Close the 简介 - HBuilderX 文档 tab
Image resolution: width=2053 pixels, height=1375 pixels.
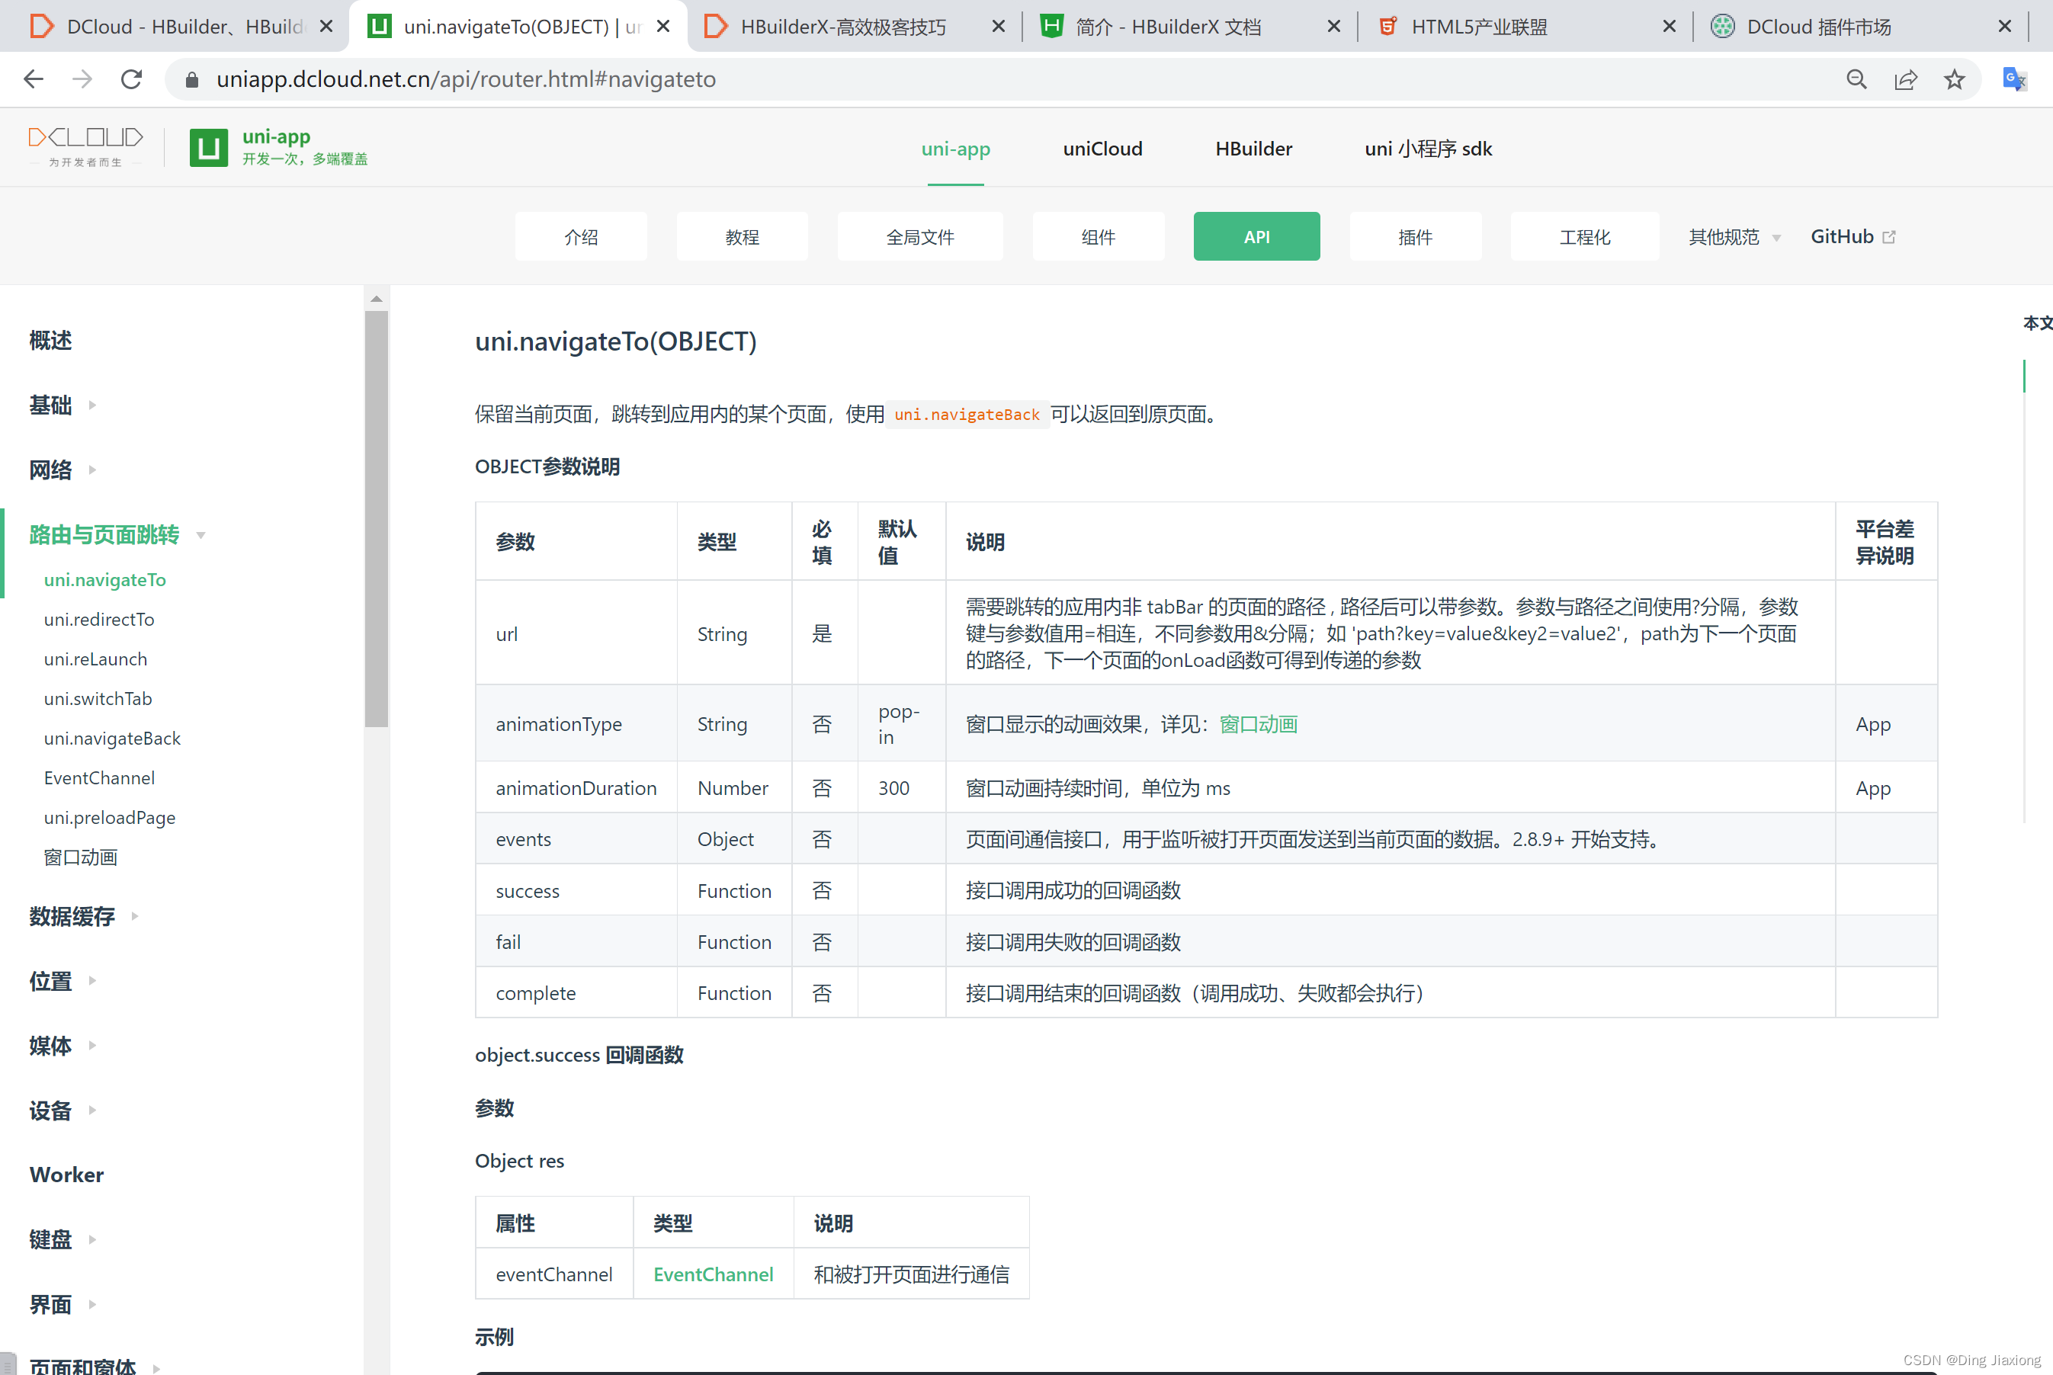tap(1334, 27)
